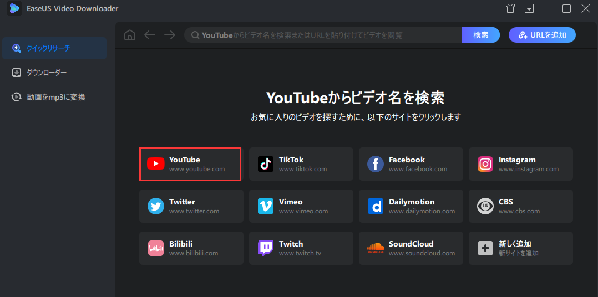Open the 動画をmp3に変換 tab
The width and height of the screenshot is (598, 297).
[54, 97]
